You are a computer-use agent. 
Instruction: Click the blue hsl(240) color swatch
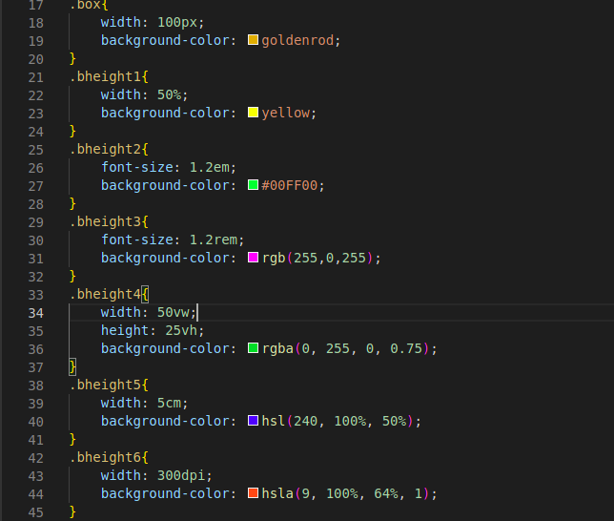coord(253,421)
